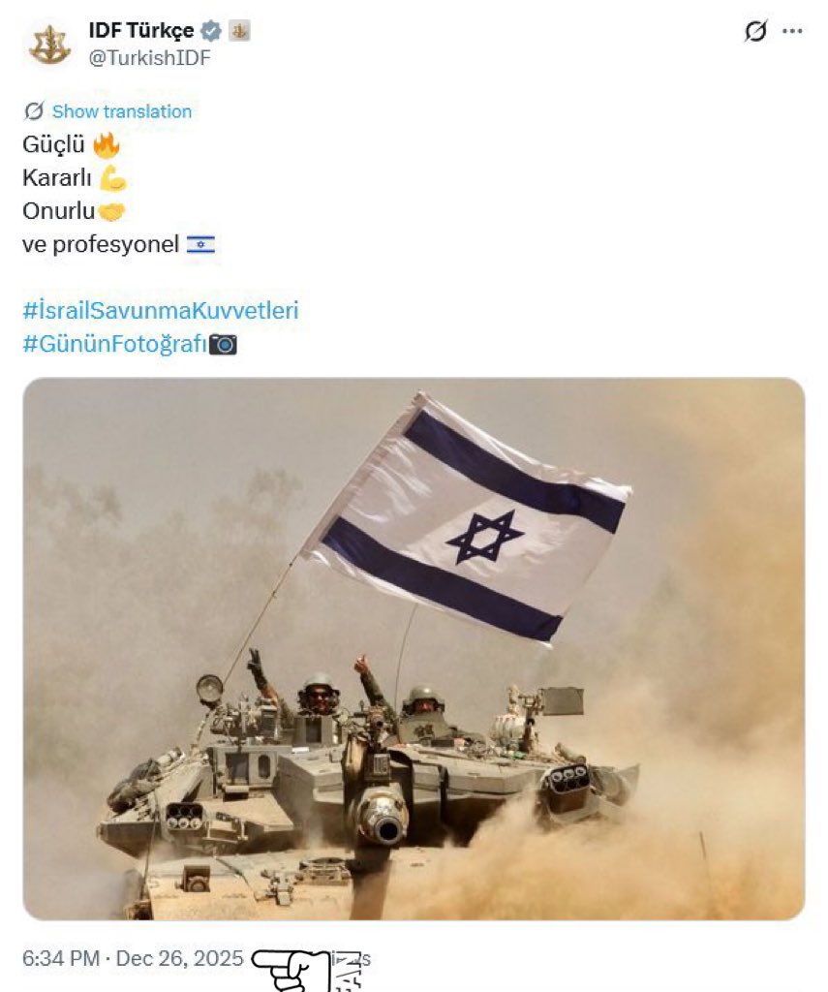Viewport: 828px width, 992px height.
Task: Open the IDF Türkçe display name
Action: [x=141, y=30]
